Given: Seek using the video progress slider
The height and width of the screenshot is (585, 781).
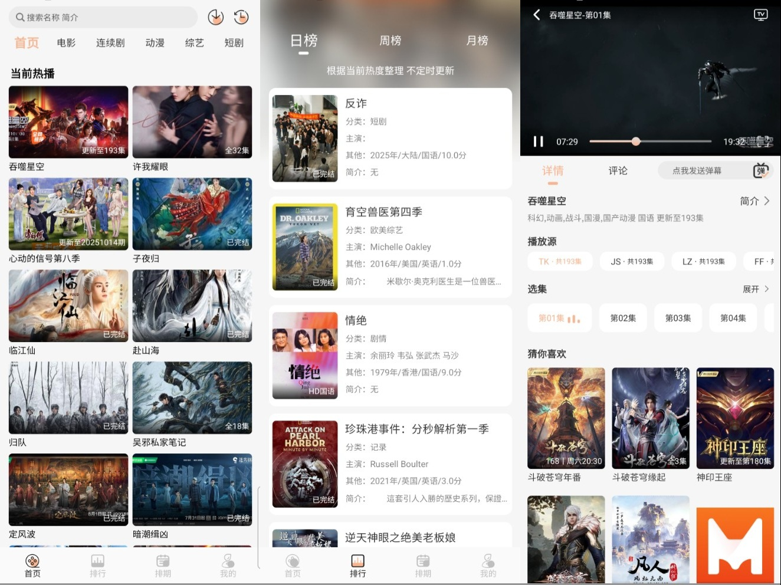Looking at the screenshot, I should 650,142.
